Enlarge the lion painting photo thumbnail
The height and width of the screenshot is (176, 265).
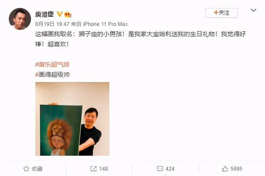pyautogui.click(x=72, y=119)
